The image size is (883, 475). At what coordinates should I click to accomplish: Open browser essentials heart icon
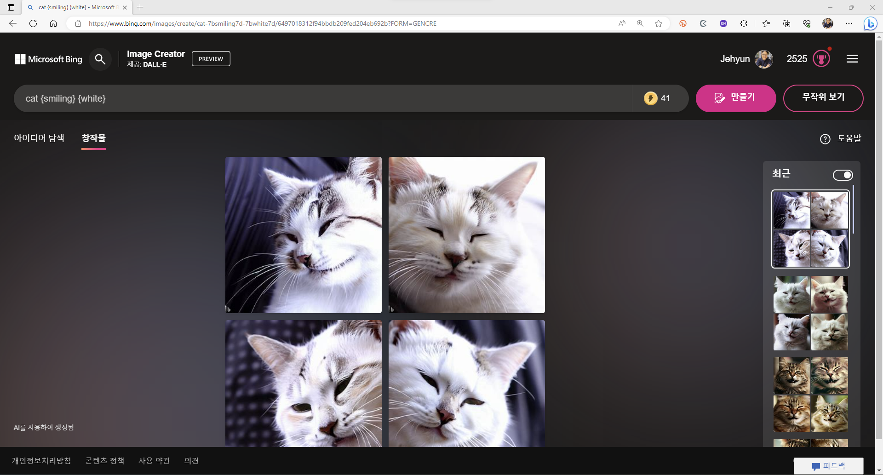807,23
